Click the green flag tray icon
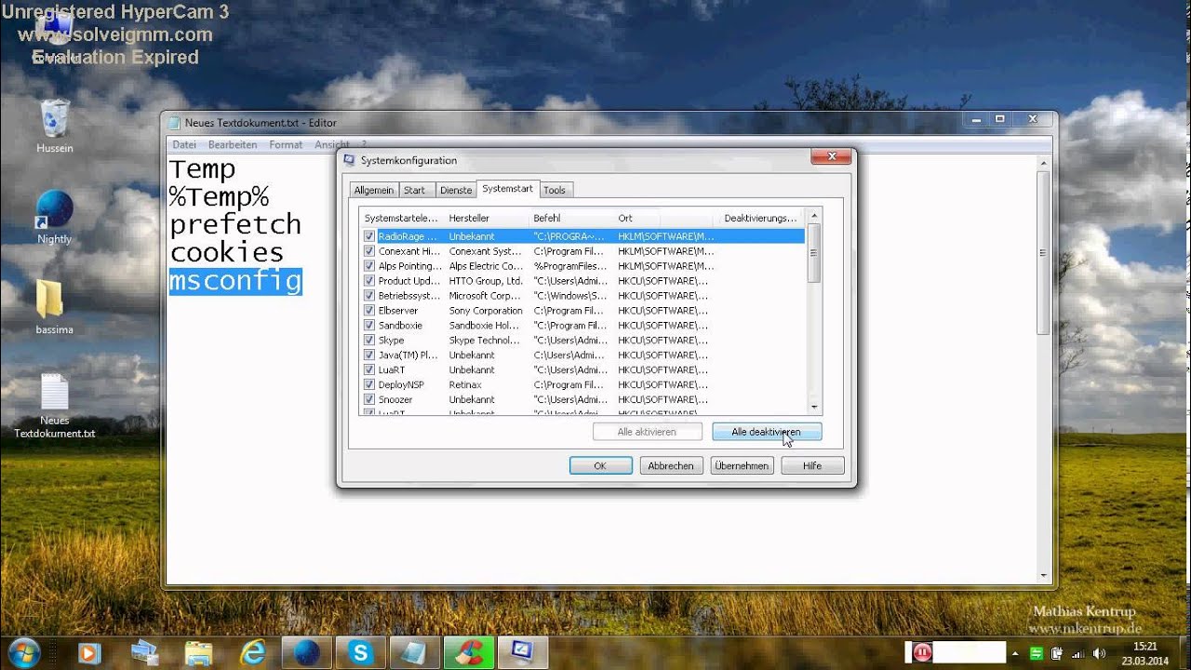The height and width of the screenshot is (670, 1191). [x=1037, y=653]
